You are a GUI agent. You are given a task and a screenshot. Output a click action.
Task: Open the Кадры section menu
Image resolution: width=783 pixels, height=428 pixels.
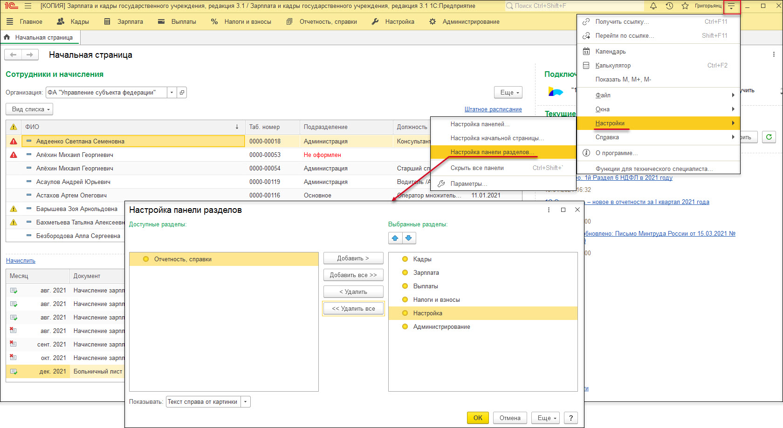(73, 21)
